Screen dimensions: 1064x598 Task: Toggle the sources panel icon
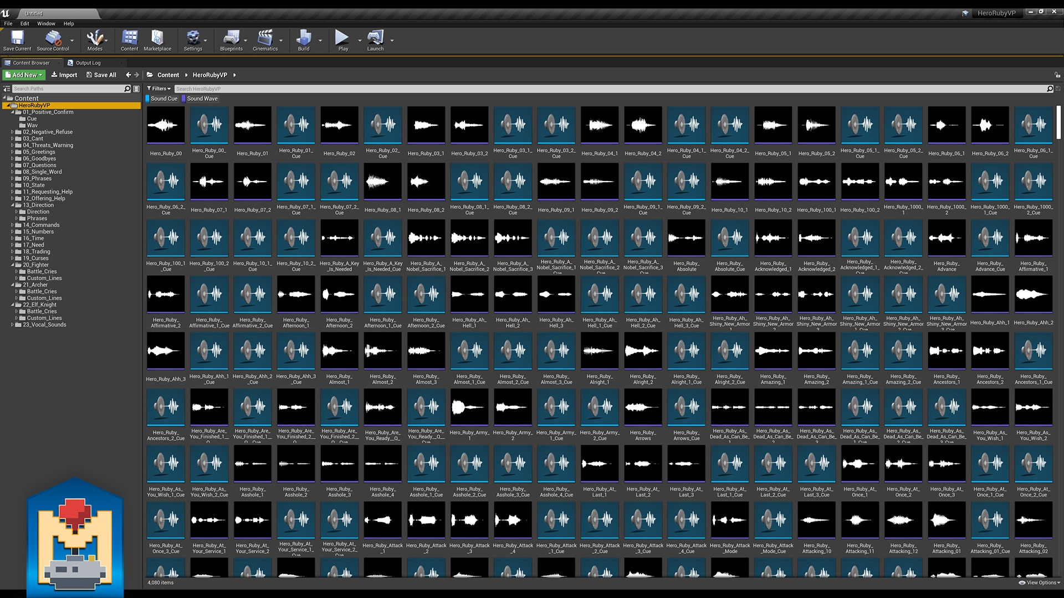pos(6,89)
